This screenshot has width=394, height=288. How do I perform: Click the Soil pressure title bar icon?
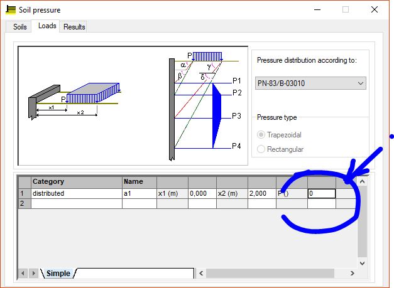point(11,10)
